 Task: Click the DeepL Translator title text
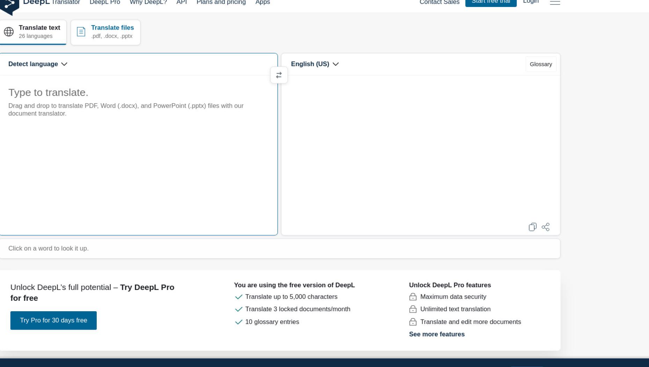point(51,2)
